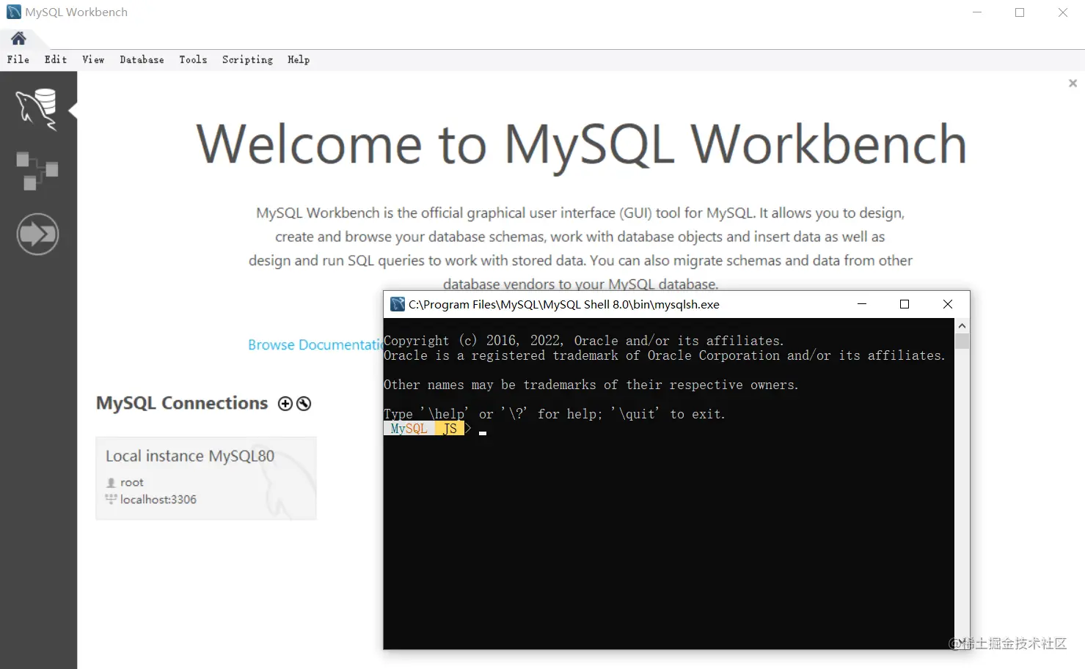Open the Database menu

pos(142,60)
